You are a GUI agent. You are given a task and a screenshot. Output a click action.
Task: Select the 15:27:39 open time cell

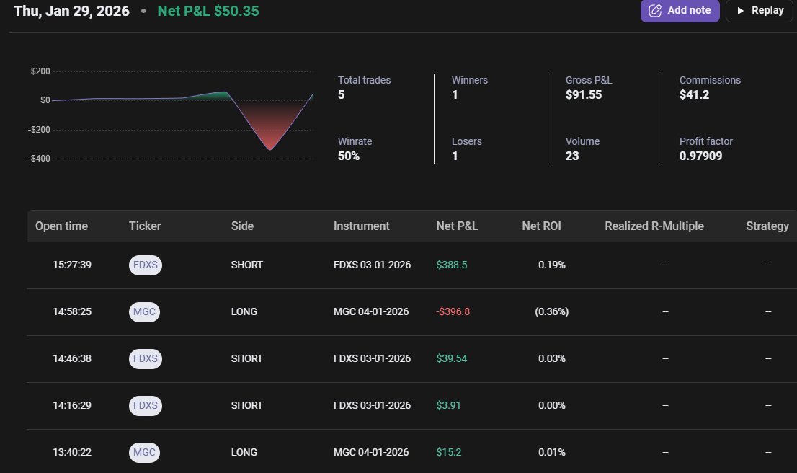[x=72, y=265]
